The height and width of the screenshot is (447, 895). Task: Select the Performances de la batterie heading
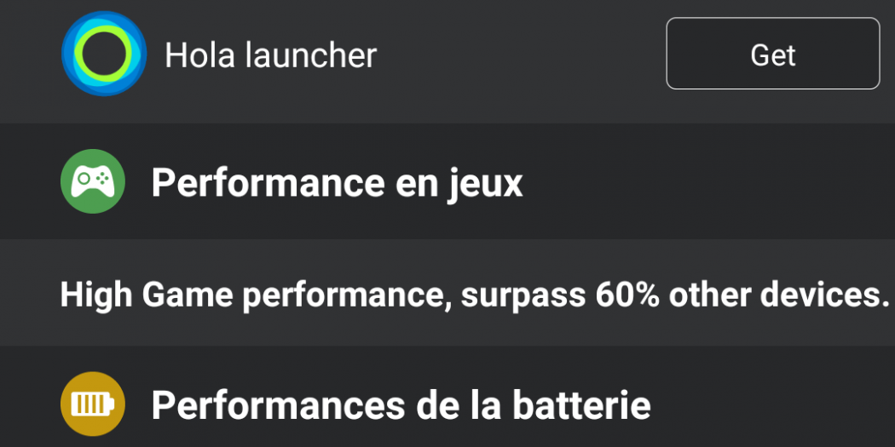pyautogui.click(x=401, y=405)
